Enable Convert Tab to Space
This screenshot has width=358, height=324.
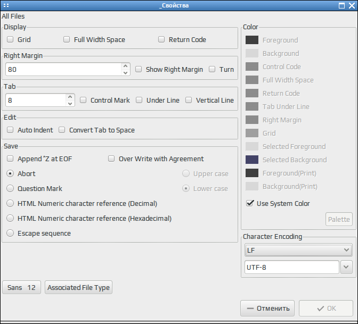click(x=62, y=130)
